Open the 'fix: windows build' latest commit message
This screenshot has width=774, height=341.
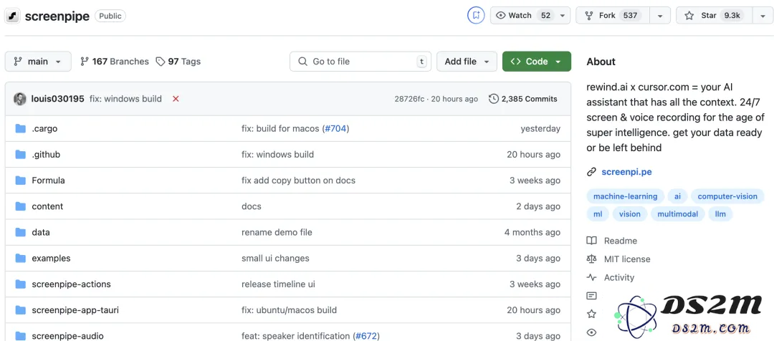126,99
